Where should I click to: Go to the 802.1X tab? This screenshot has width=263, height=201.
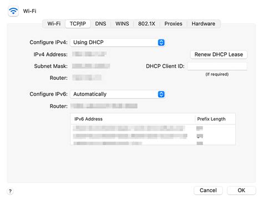click(x=146, y=24)
